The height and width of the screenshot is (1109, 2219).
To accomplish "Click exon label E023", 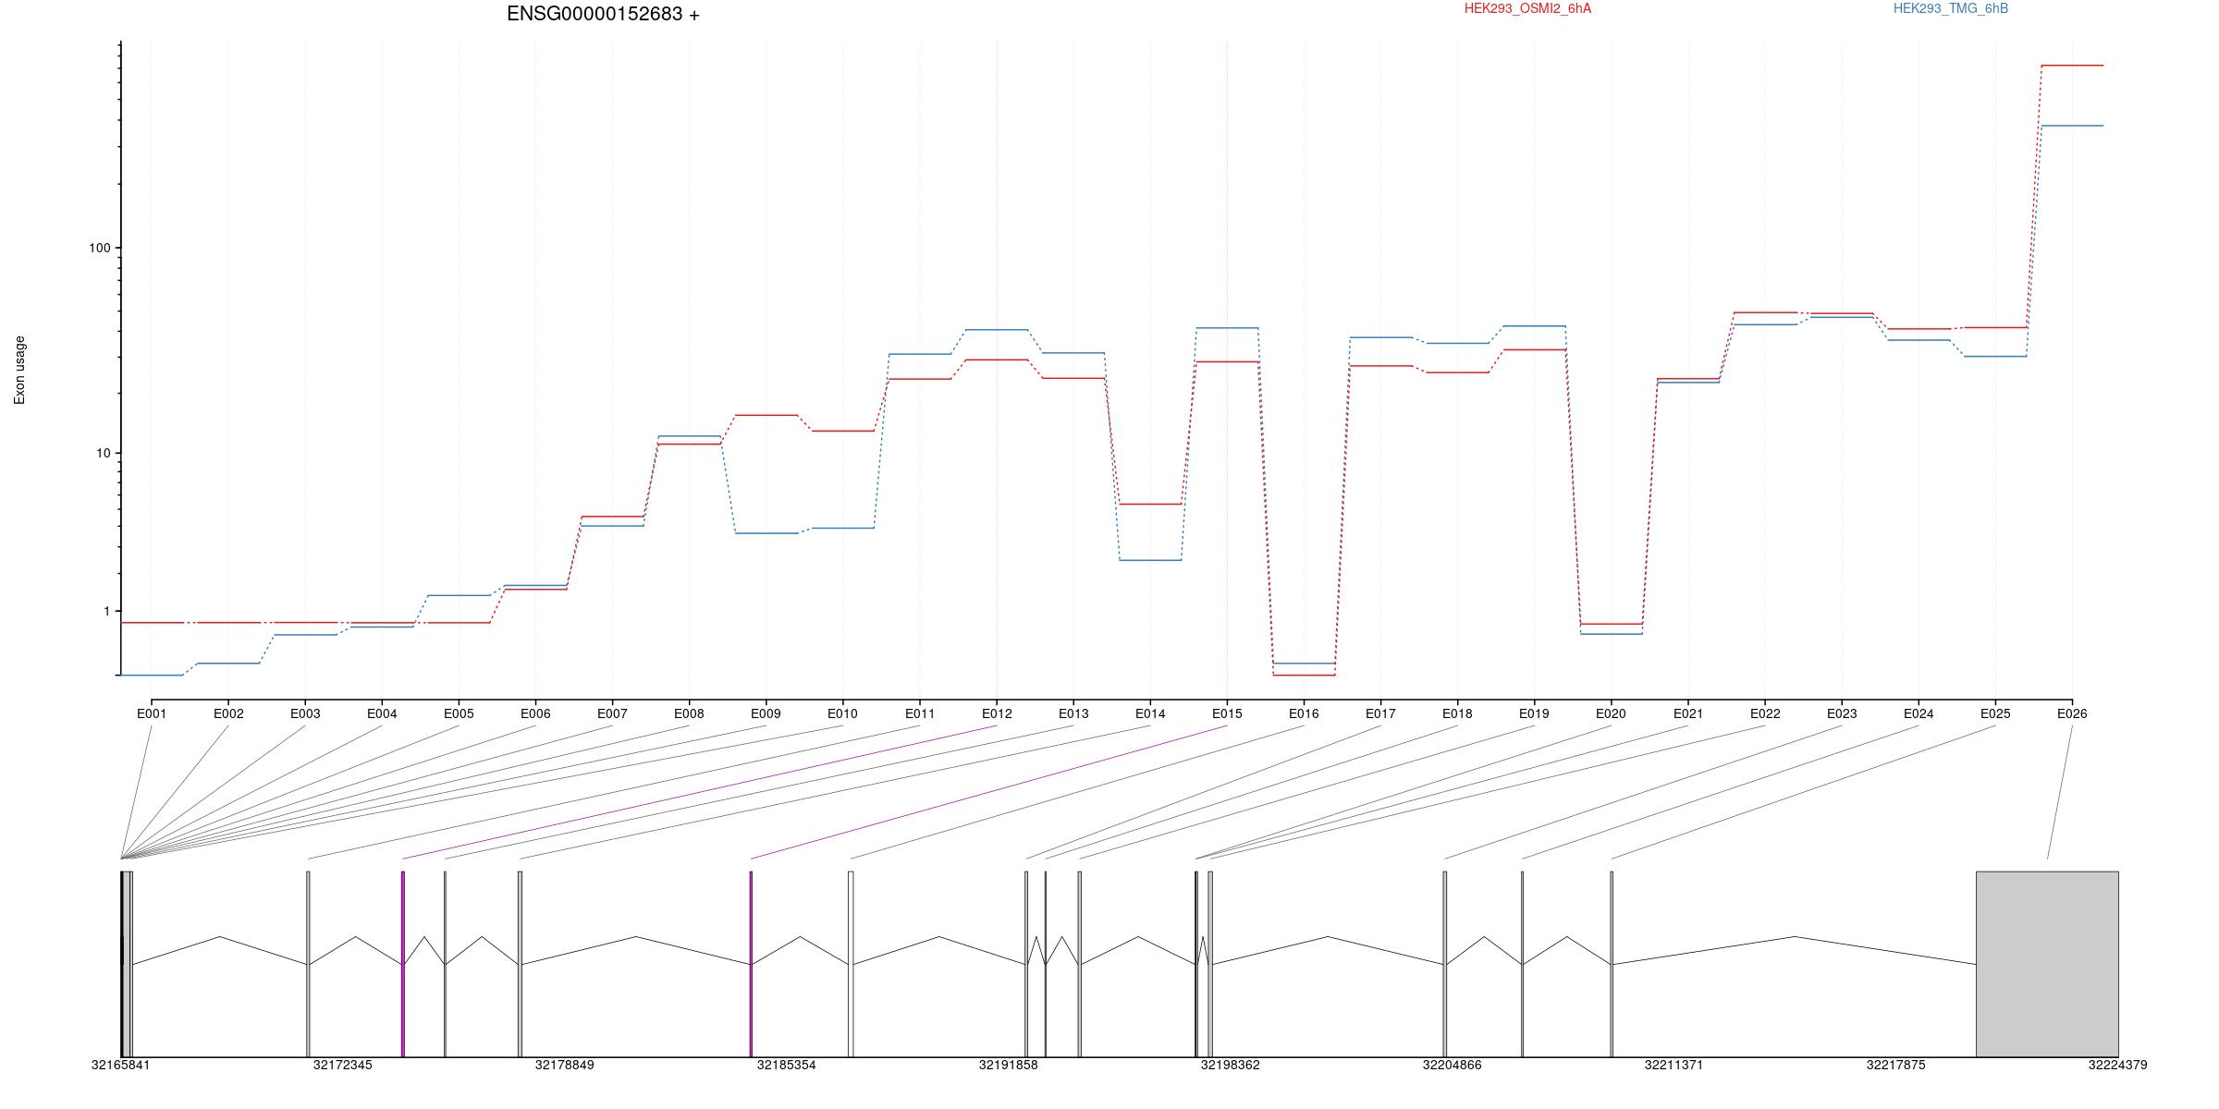I will coord(1842,713).
